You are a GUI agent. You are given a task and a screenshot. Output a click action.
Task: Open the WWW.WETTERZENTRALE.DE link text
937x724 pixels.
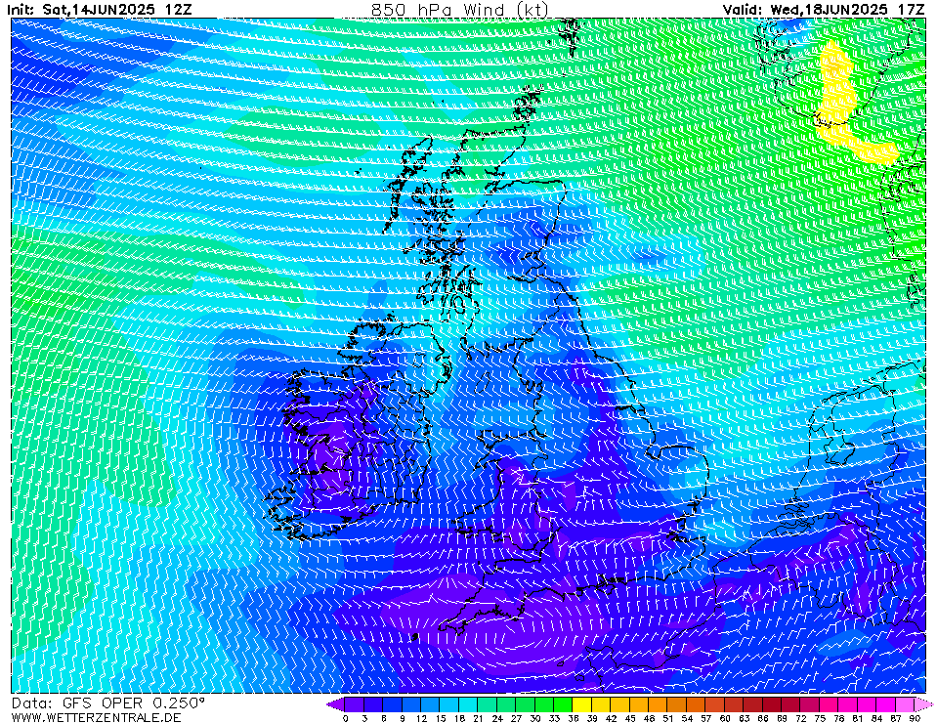pos(96,717)
